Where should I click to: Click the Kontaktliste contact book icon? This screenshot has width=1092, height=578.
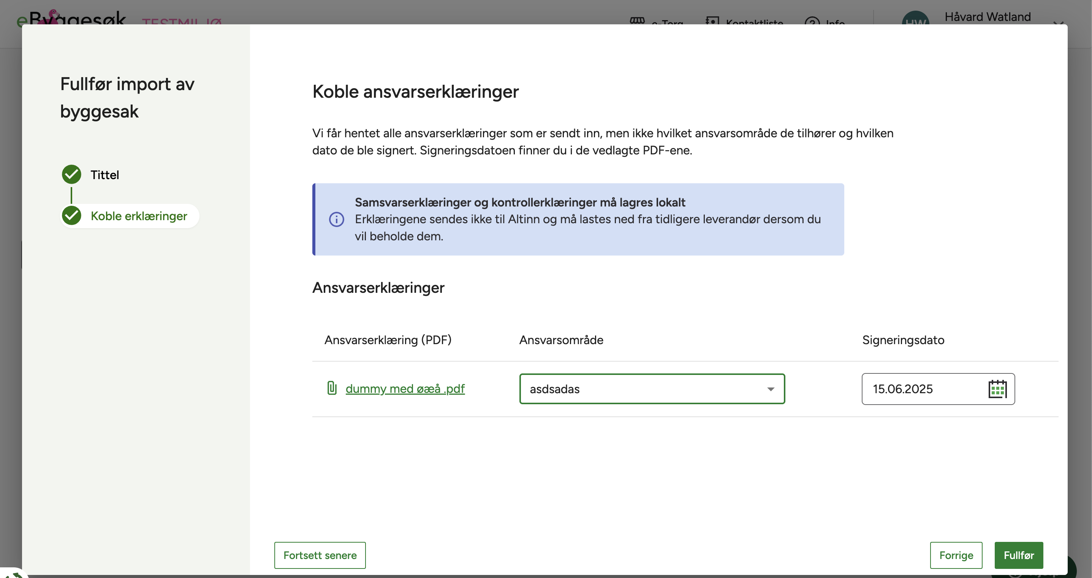tap(712, 21)
